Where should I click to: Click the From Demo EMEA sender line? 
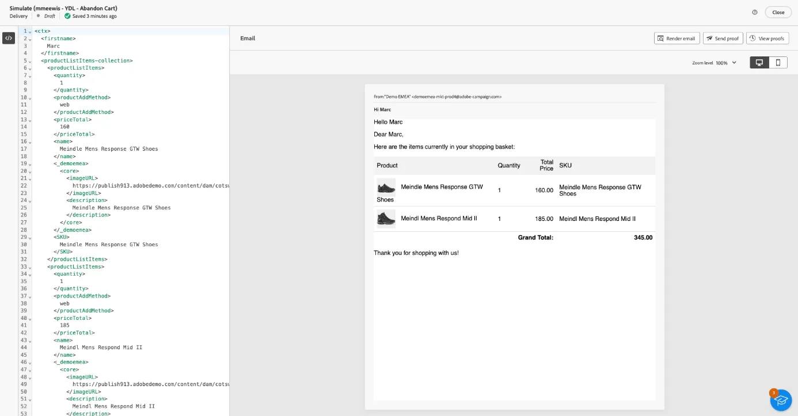438,97
